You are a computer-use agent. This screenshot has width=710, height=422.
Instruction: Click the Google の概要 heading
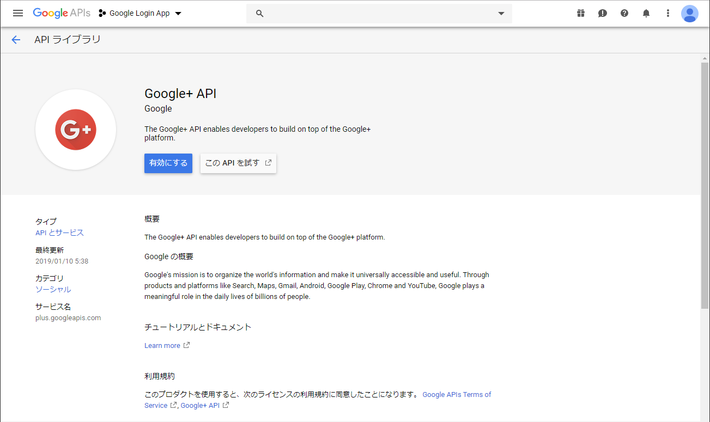[169, 256]
